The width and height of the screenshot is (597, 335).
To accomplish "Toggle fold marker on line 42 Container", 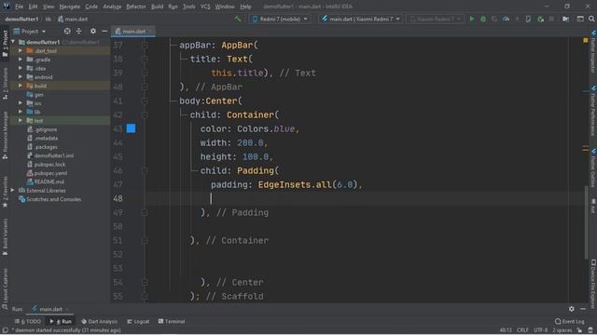I will [x=145, y=114].
